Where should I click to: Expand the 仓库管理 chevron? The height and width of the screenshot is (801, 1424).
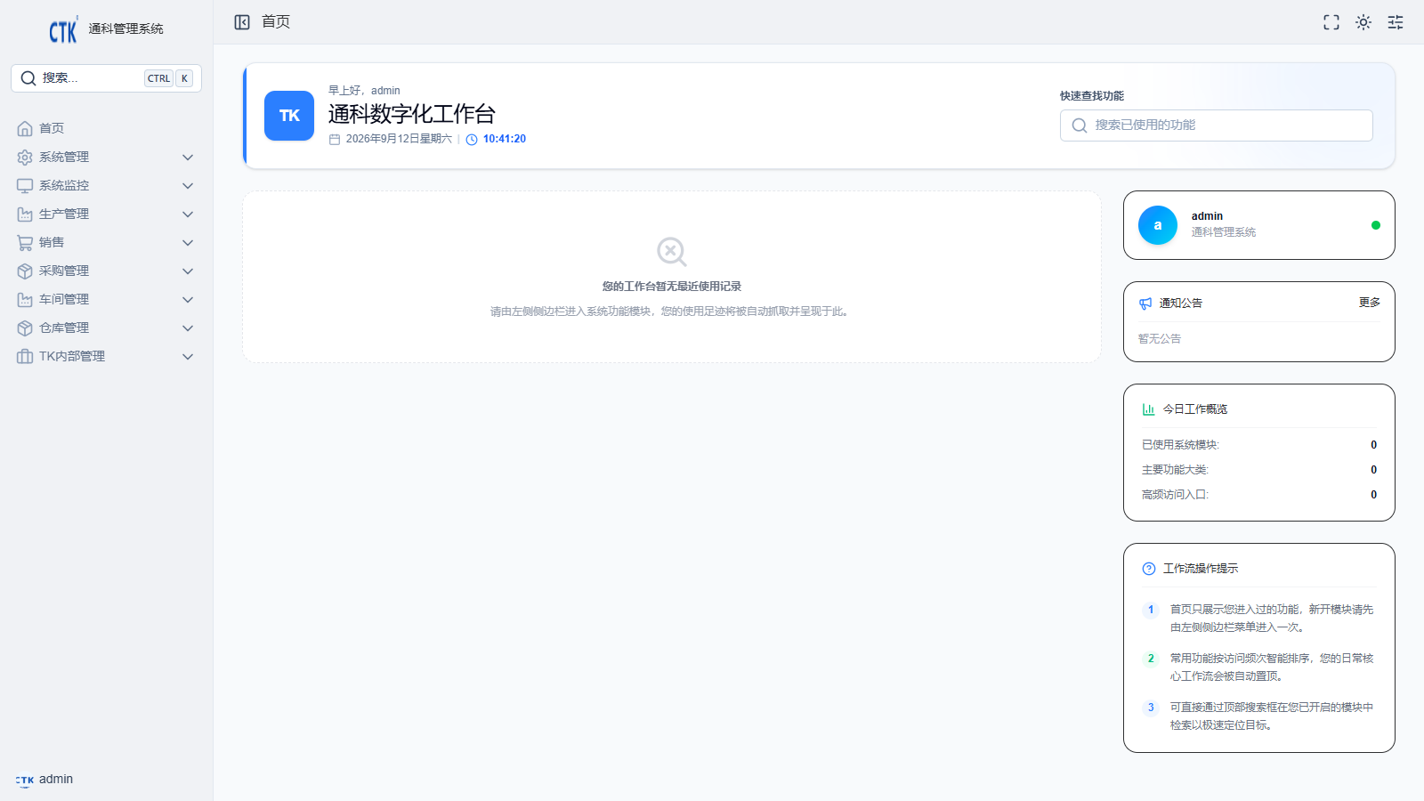pyautogui.click(x=188, y=328)
